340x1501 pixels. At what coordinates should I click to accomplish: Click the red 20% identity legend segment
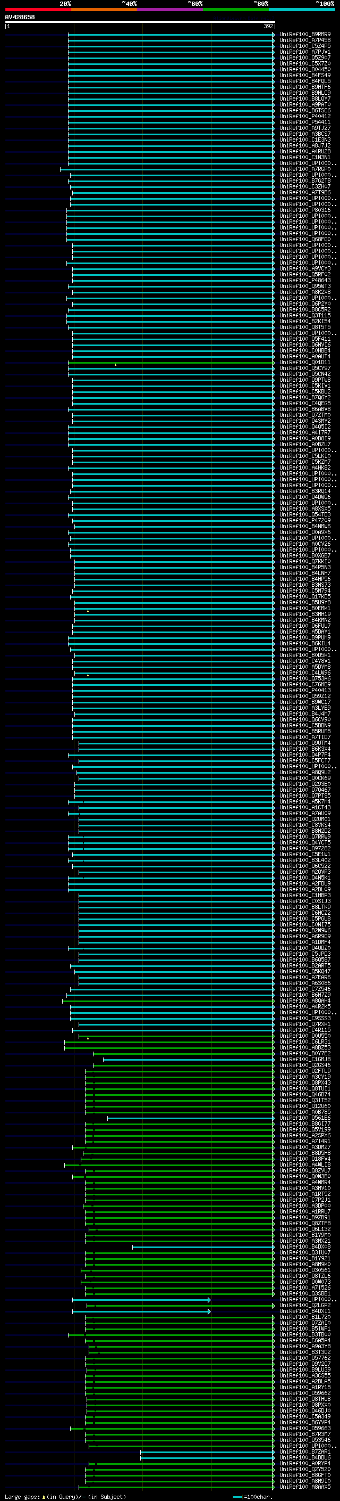pos(38,10)
